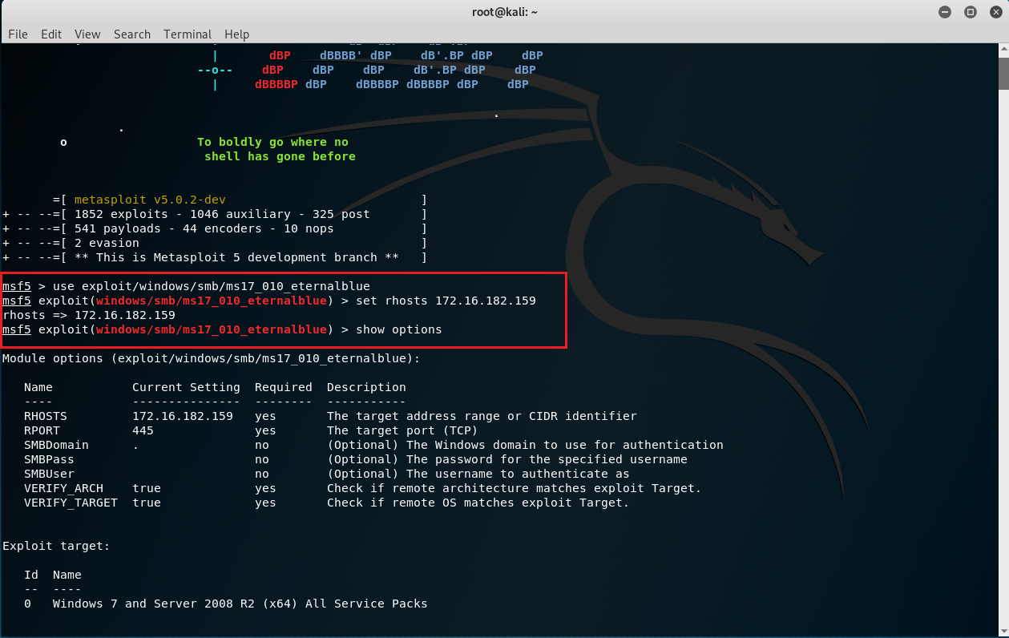Click the Windows domain description for SMBDomain
This screenshot has height=638, width=1009.
coord(525,445)
